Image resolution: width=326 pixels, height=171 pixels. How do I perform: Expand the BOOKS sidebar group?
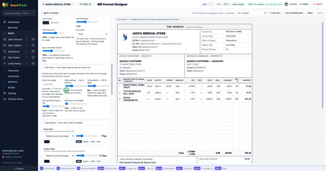pos(19,88)
